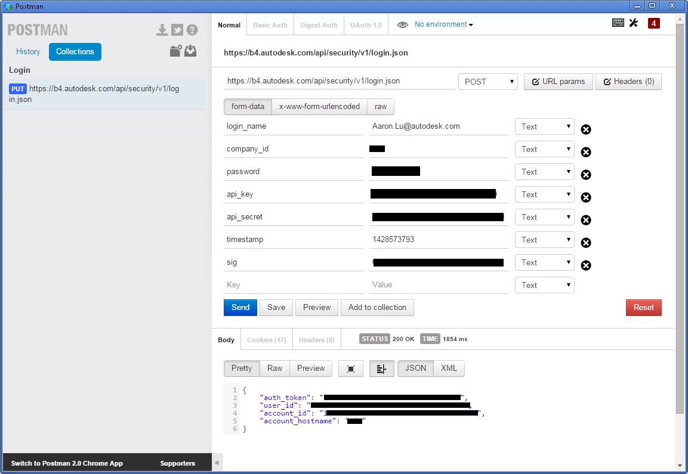Open the Twitter bird icon link

tap(177, 30)
